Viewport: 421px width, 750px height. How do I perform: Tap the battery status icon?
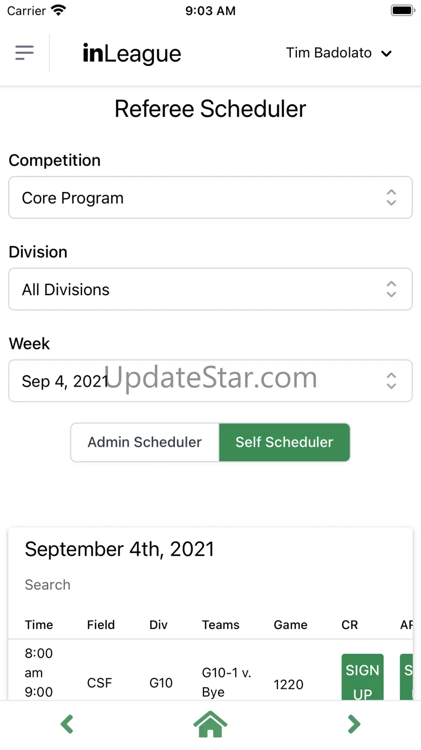(402, 10)
